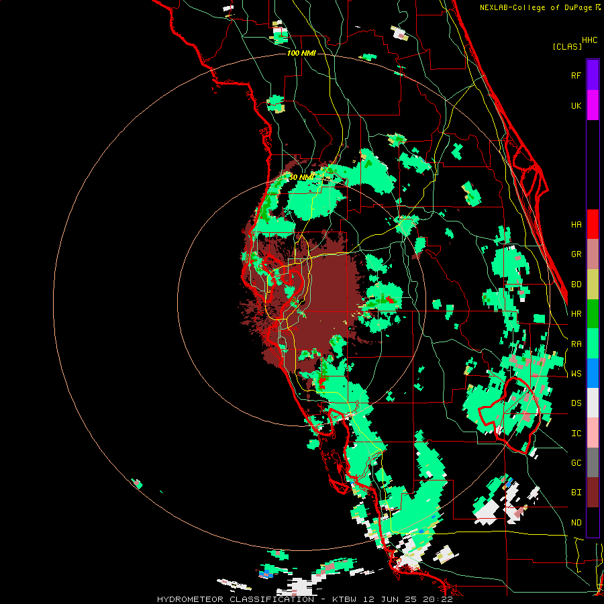This screenshot has height=604, width=604.
Task: Click the RF label beside the legend
Action: point(576,75)
